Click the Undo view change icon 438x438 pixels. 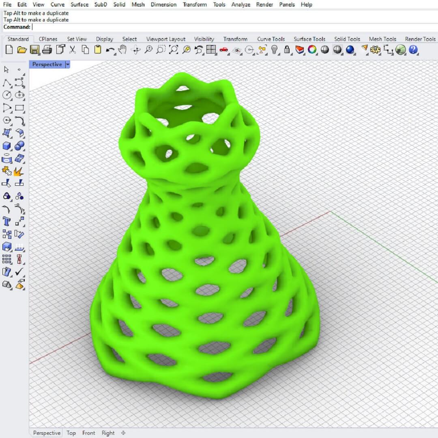pos(199,50)
